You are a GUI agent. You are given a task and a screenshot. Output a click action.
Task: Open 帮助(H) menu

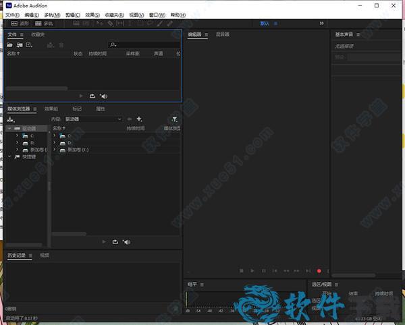(x=178, y=15)
